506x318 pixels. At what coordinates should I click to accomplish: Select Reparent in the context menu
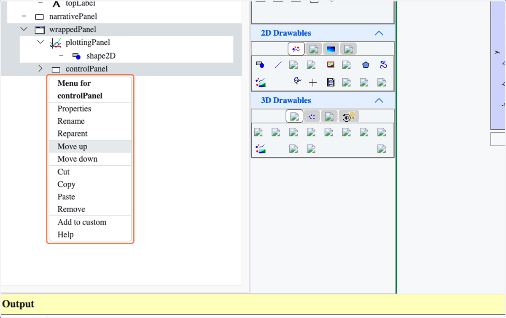(90, 134)
